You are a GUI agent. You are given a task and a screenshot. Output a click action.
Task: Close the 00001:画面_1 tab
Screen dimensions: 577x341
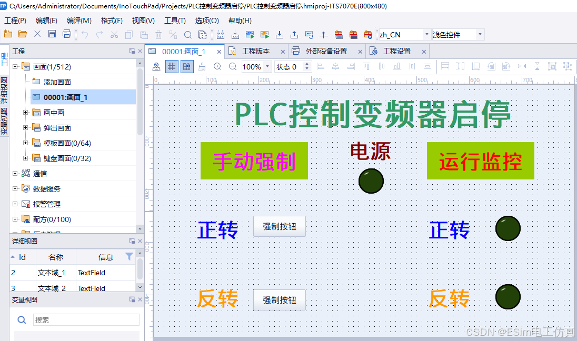[x=219, y=52]
